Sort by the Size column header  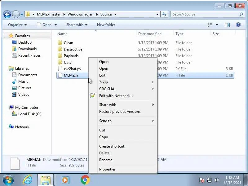216,34
